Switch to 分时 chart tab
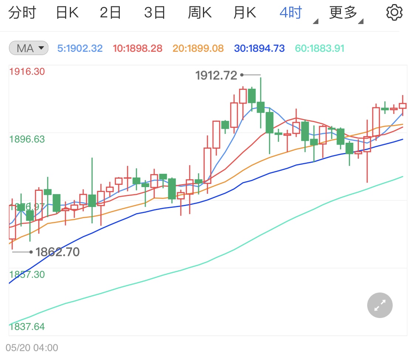Screen dimensions: 416x355 [22, 13]
